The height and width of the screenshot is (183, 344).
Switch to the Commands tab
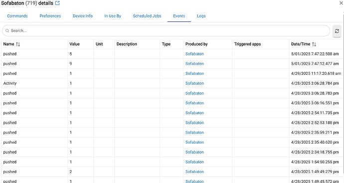coord(17,16)
